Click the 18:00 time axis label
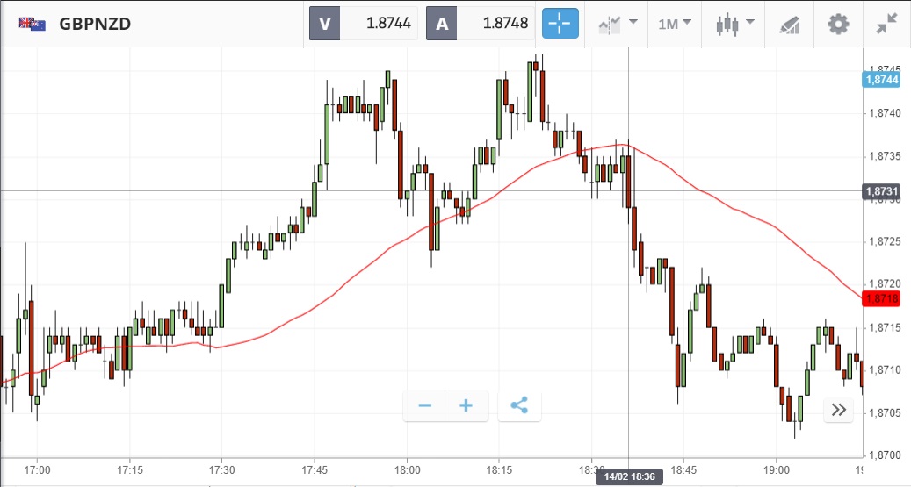 [x=407, y=470]
